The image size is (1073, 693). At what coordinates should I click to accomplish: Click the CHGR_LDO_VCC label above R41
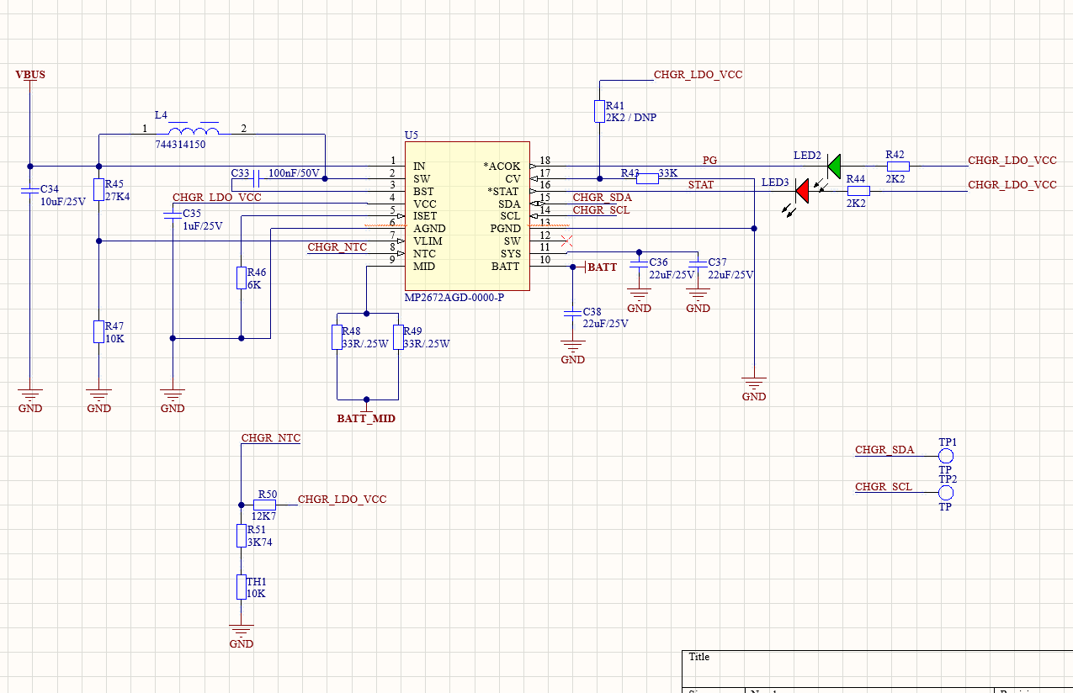point(699,75)
